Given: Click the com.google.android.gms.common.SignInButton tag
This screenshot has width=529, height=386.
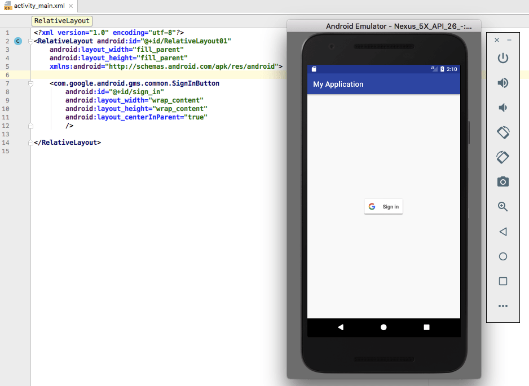Looking at the screenshot, I should [135, 83].
